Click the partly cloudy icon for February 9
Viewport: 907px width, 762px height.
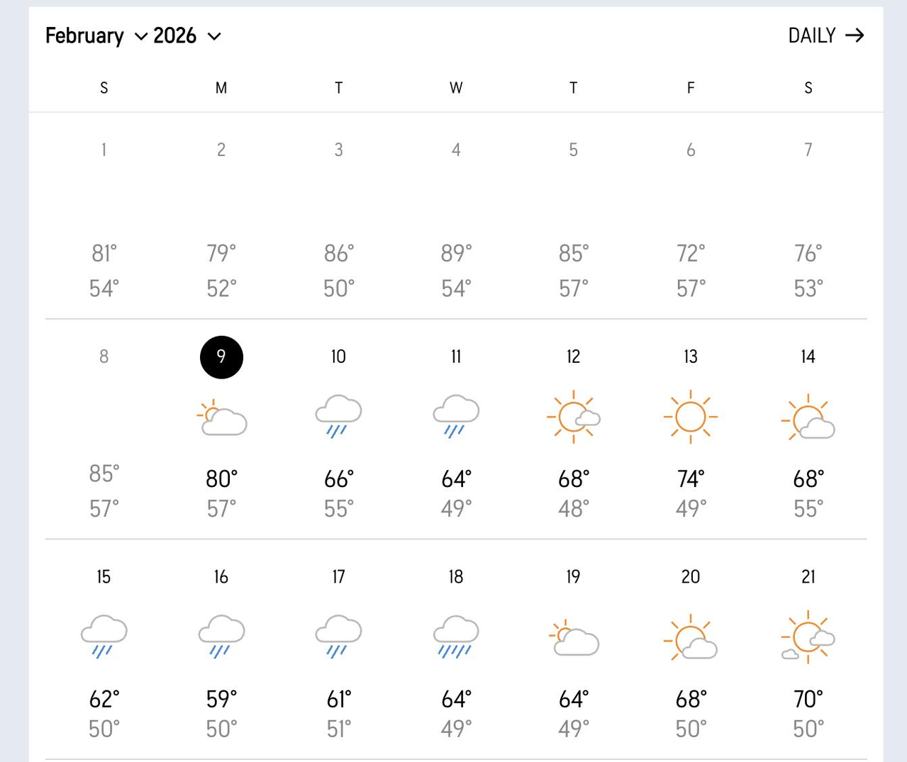tap(222, 418)
